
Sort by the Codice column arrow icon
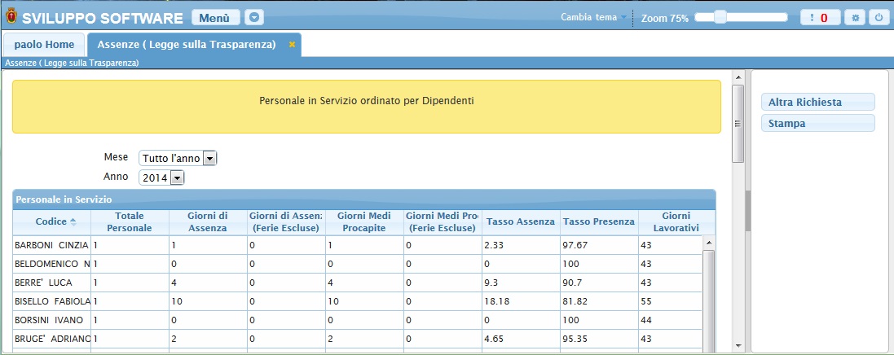pos(73,221)
